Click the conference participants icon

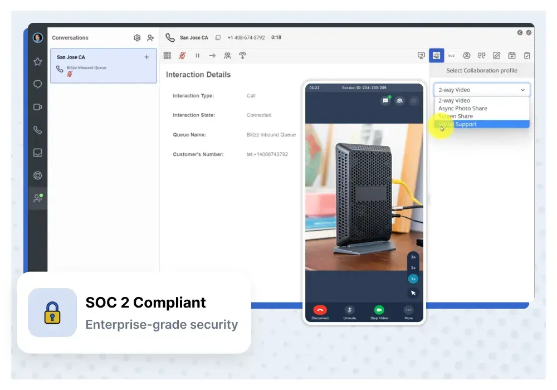(227, 55)
